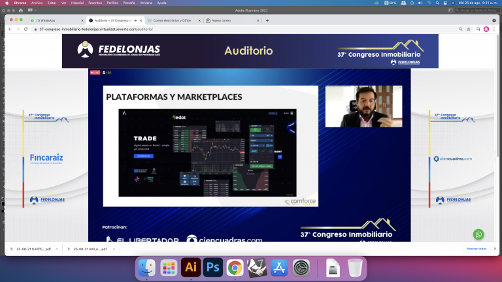Click the address bar URL
The height and width of the screenshot is (282, 502).
coord(96,29)
